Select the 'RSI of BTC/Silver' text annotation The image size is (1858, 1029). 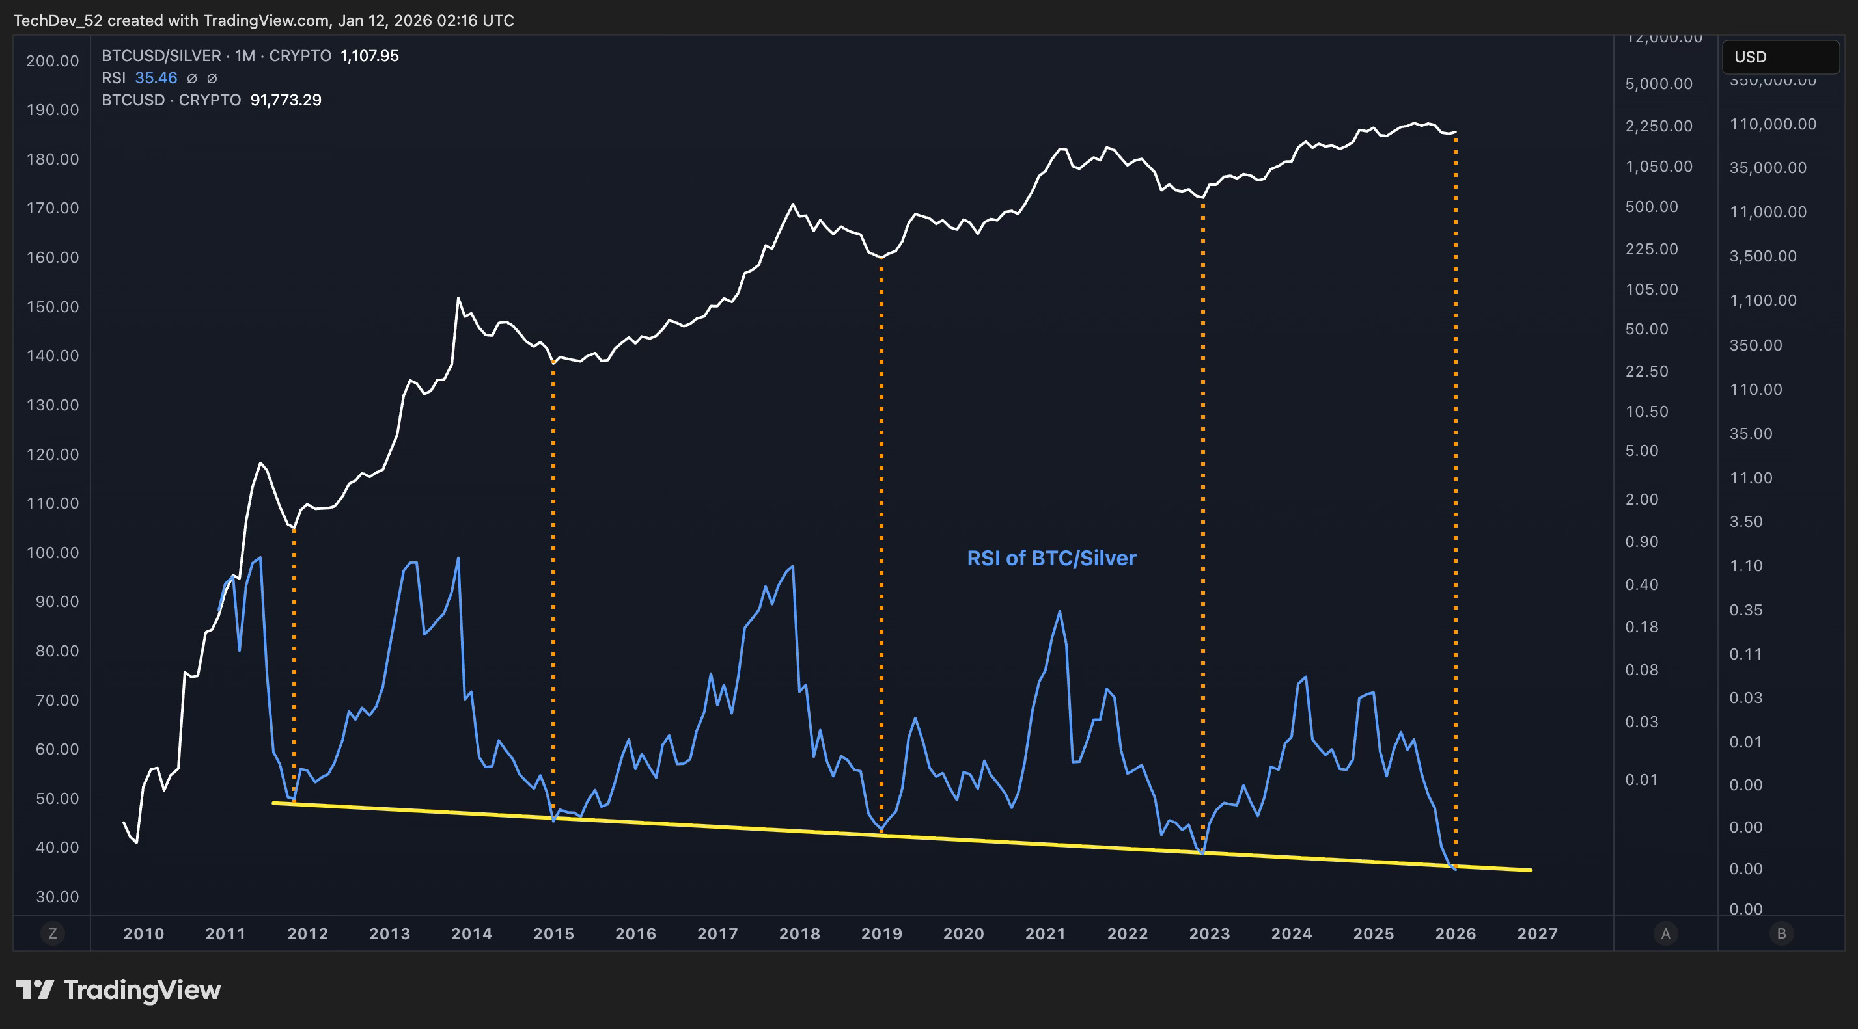[1051, 557]
